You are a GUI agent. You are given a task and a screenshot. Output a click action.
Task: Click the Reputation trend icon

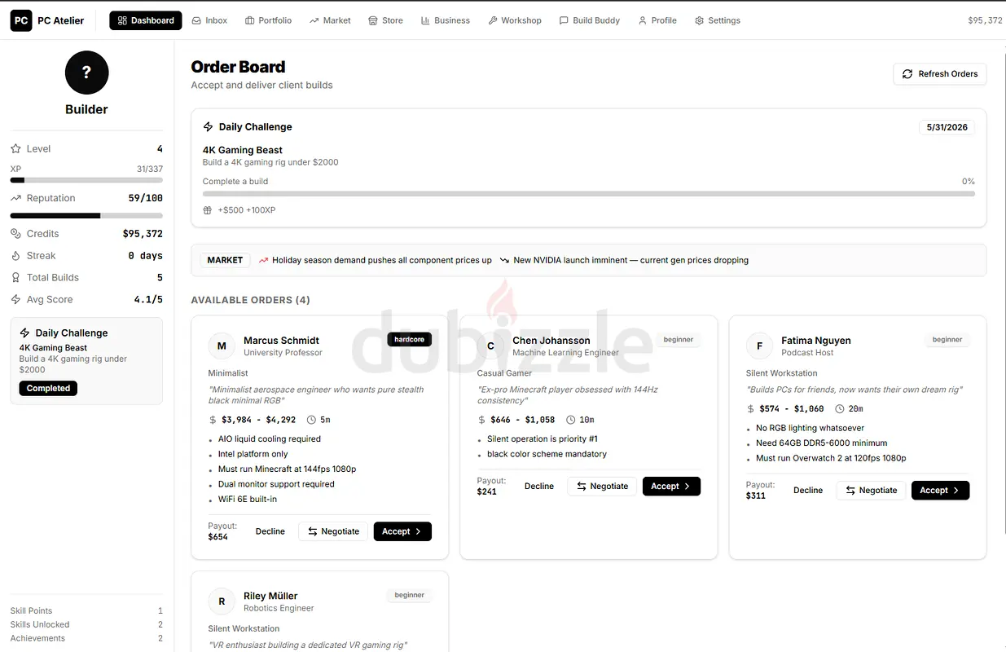15,198
